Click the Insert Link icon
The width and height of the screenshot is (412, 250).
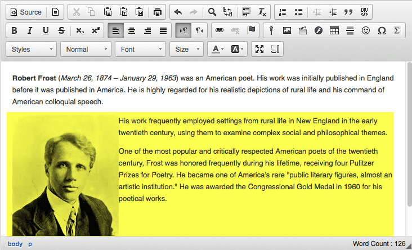220,30
